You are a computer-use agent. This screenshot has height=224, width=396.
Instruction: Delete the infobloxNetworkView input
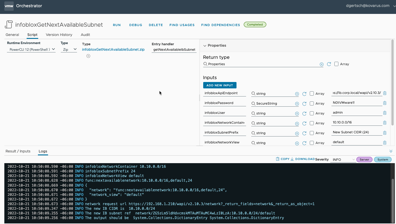[x=385, y=143]
